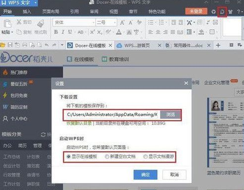Click the Paste icon in ribbon
Image resolution: width=244 pixels, height=190 pixels.
coord(7,24)
